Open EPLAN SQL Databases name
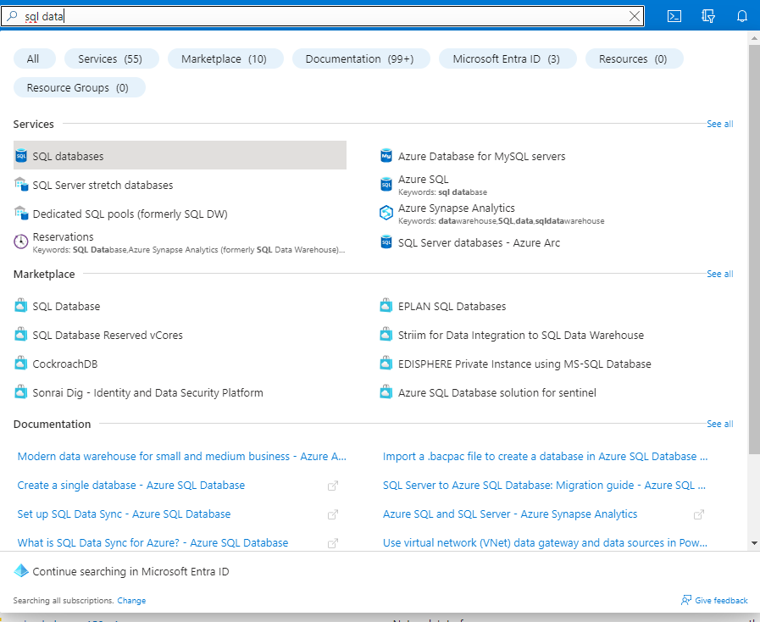The height and width of the screenshot is (622, 760). (x=452, y=307)
